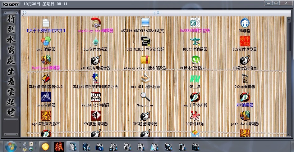Open EL修改按钮的临时解决办法 Sonic icon

pos(95,79)
